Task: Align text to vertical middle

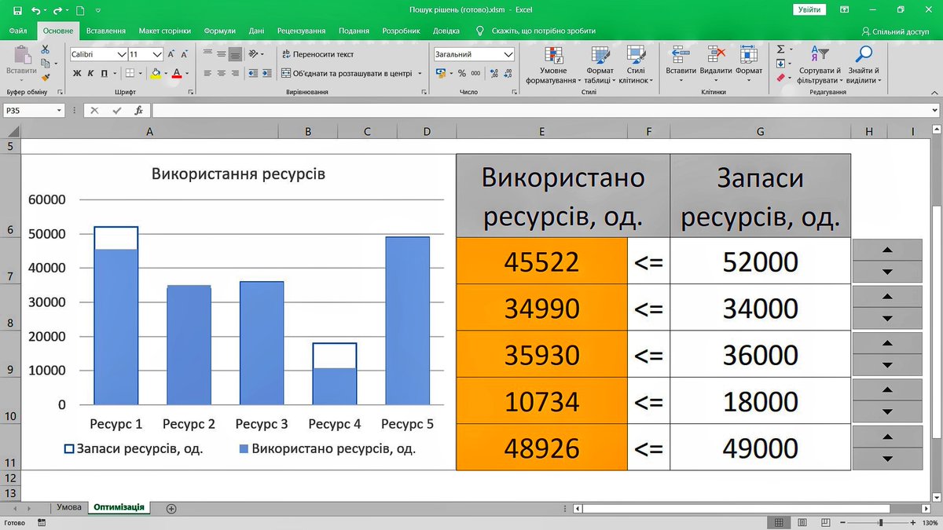Action: (x=222, y=54)
